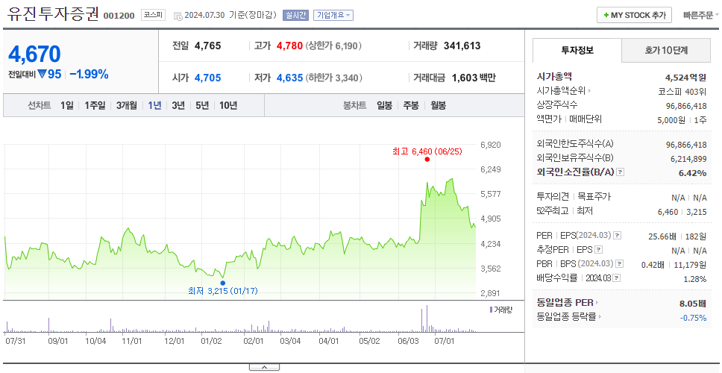Click the 시가총액 value 4,524억원
The height and width of the screenshot is (373, 722).
point(685,78)
